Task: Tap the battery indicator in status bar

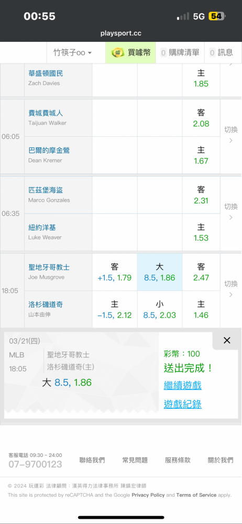Action: click(x=217, y=16)
